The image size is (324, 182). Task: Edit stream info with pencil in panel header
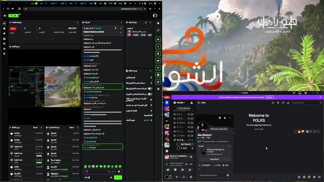click(146, 22)
